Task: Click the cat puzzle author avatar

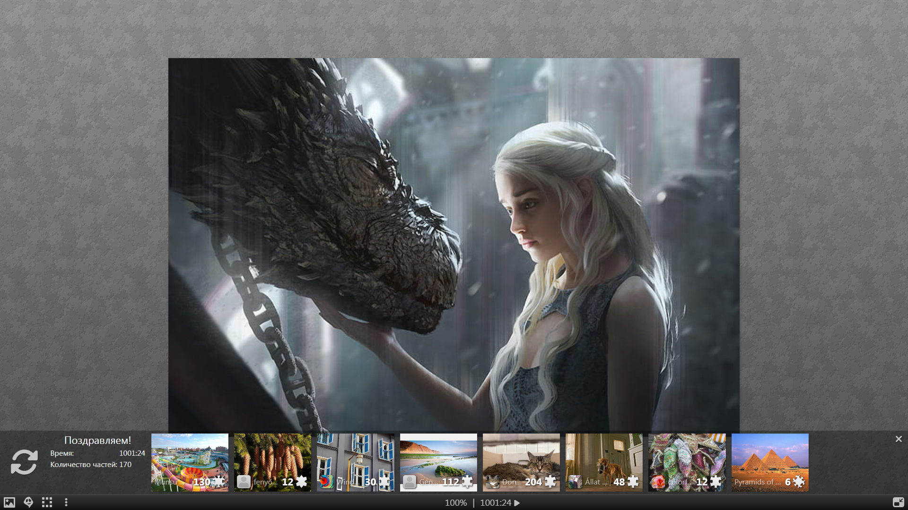Action: pos(492,482)
